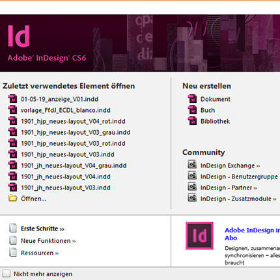Enable the Nicht mehr anzeigen checkbox

7,273
